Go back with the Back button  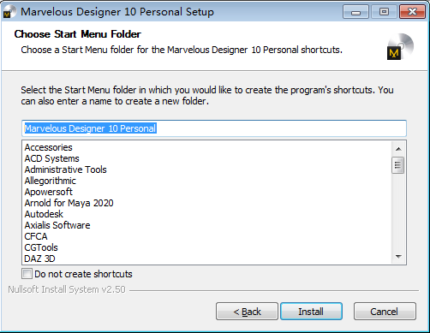coord(247,312)
